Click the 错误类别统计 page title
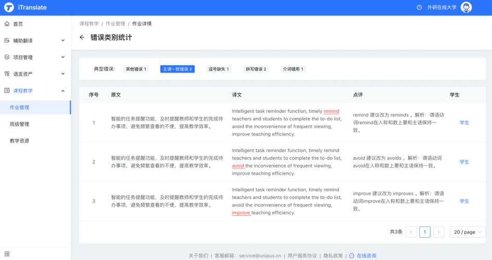The height and width of the screenshot is (260, 492). (x=111, y=37)
